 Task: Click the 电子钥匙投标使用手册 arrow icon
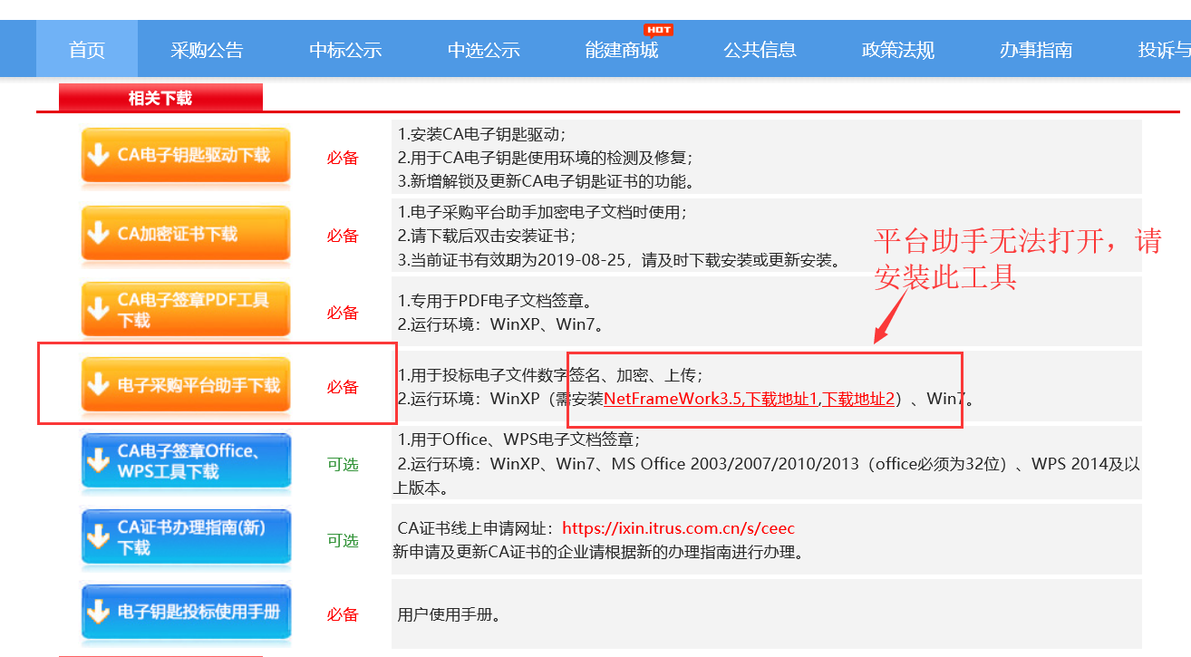(x=97, y=612)
